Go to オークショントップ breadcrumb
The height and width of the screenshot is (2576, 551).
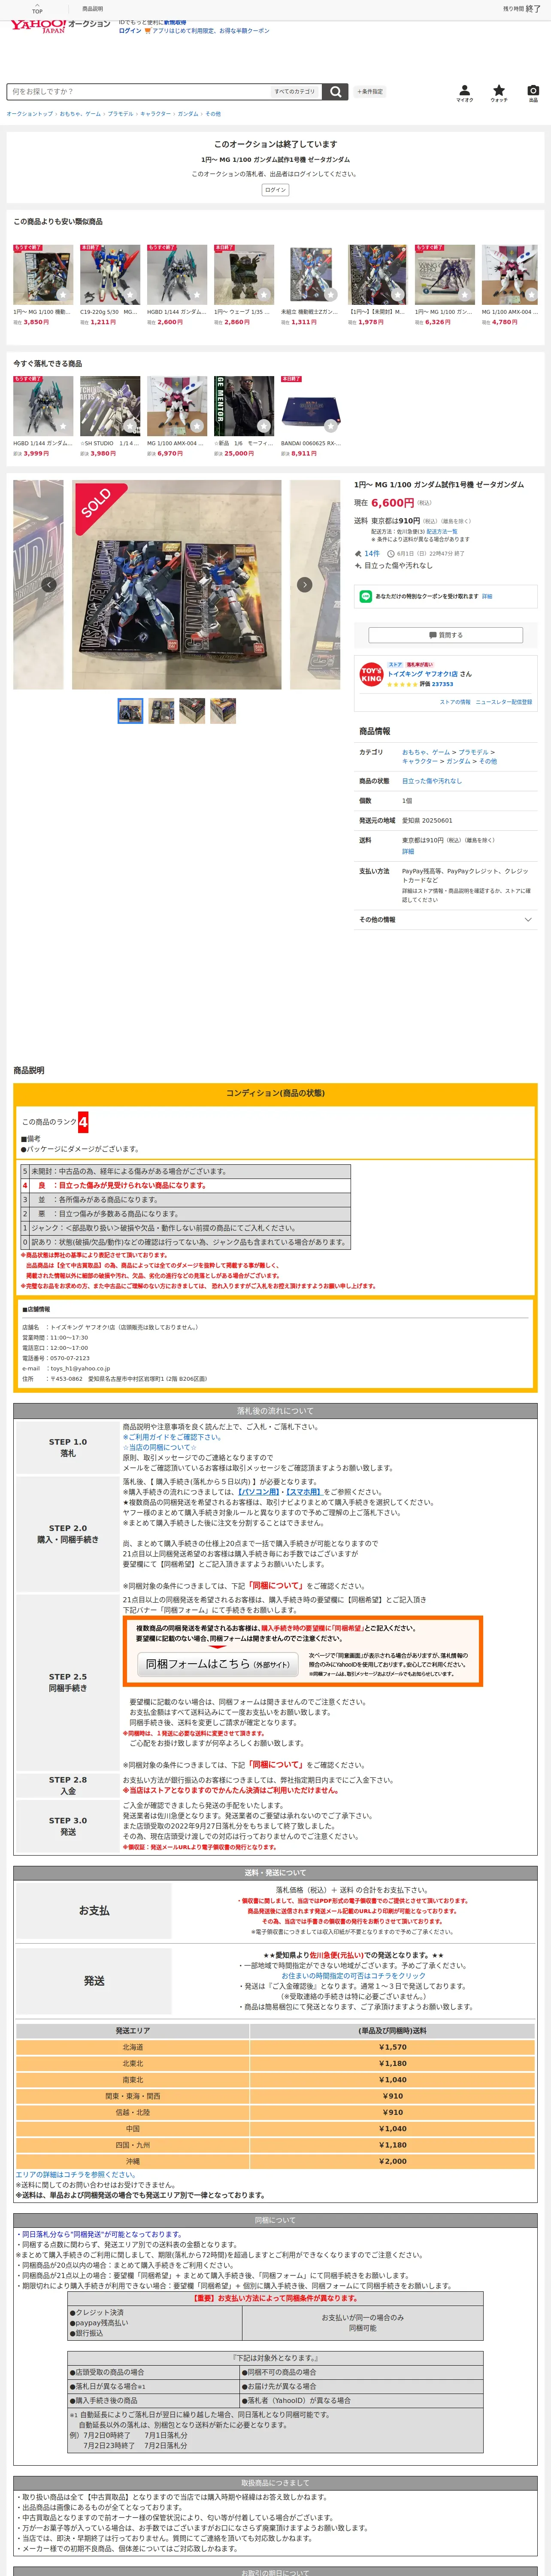point(30,114)
